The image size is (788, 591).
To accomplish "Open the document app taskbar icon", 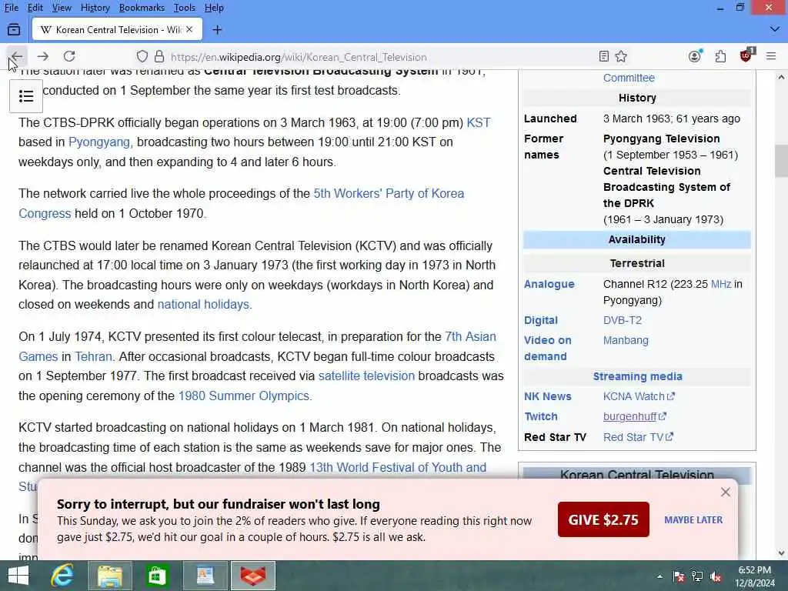I will coord(205,576).
